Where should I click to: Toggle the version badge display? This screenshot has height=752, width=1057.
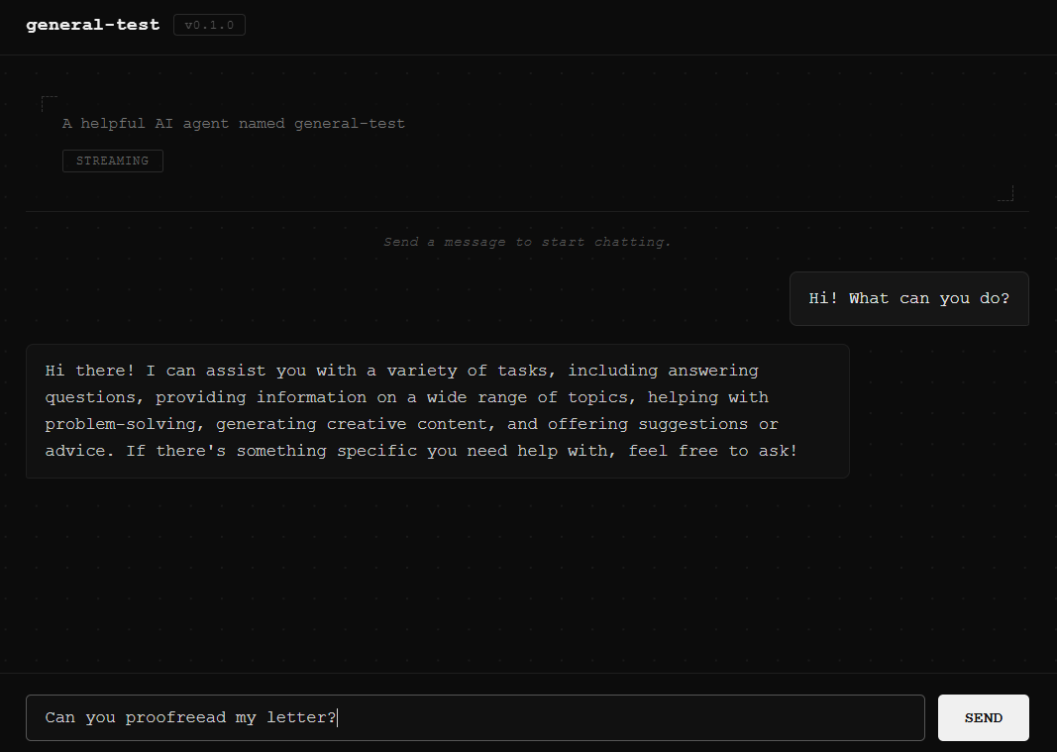coord(209,24)
